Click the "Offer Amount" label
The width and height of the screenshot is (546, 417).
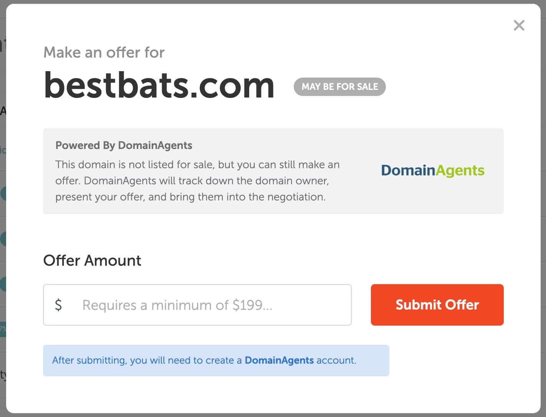[92, 261]
